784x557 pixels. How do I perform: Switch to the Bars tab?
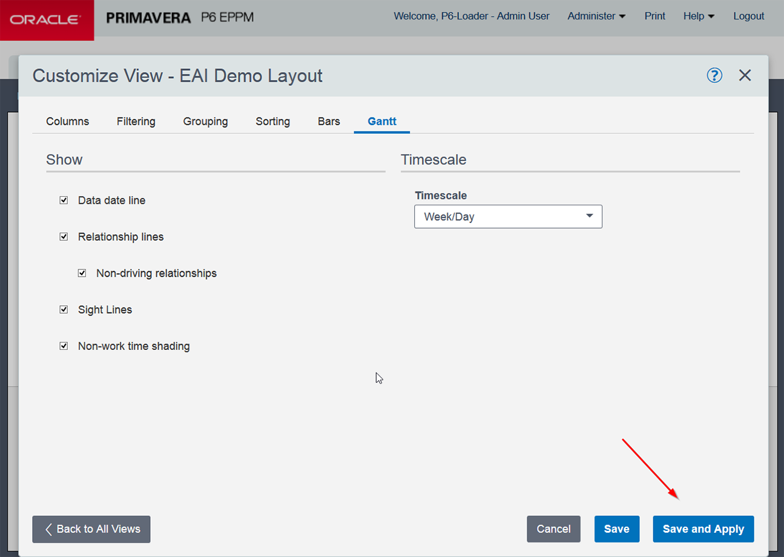329,122
